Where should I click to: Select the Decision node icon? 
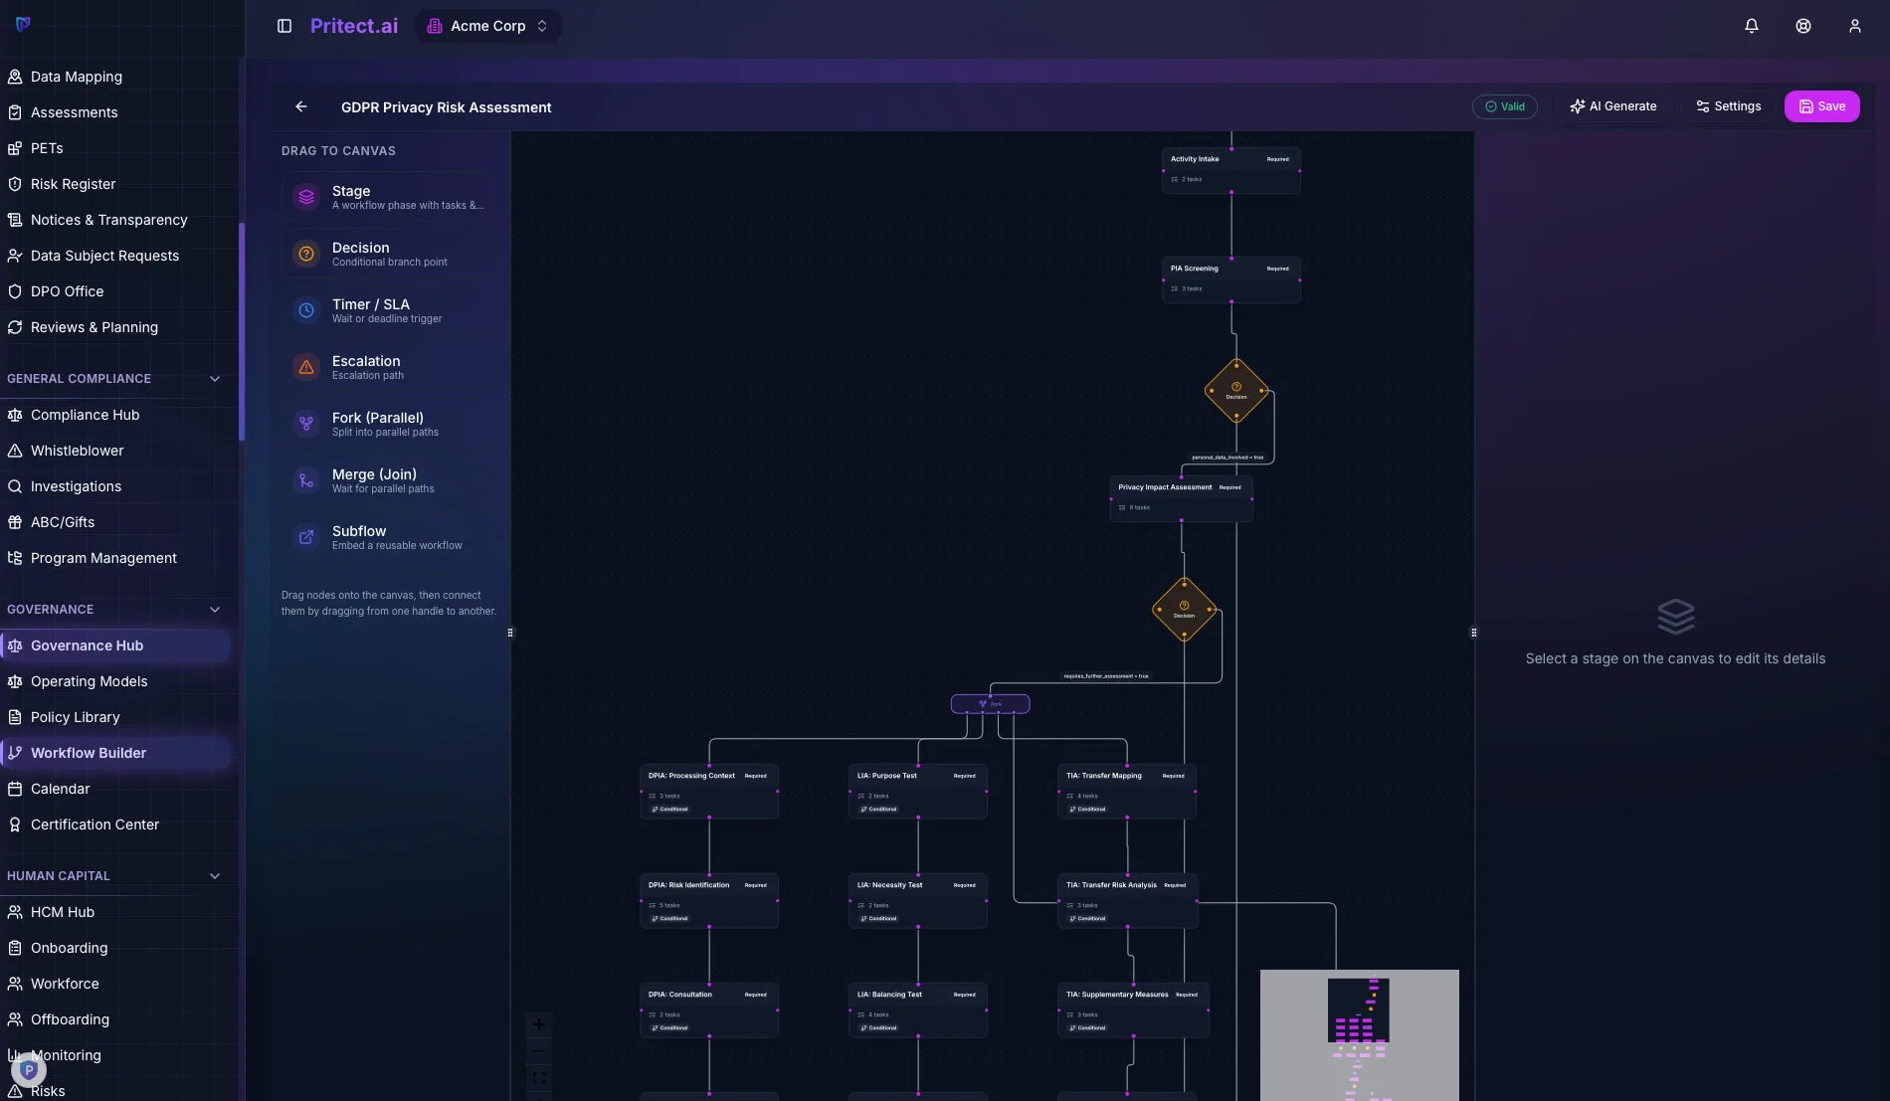pos(306,254)
